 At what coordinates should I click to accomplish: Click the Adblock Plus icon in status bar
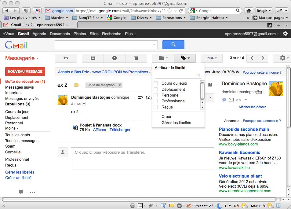[179, 205]
